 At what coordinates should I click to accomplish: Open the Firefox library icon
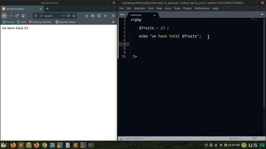(x=93, y=16)
